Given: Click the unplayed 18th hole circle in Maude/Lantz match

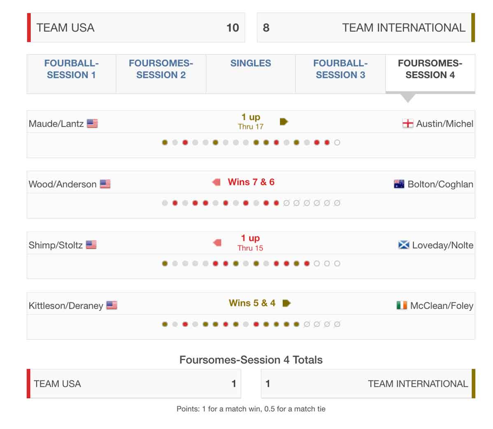Looking at the screenshot, I should click(337, 143).
